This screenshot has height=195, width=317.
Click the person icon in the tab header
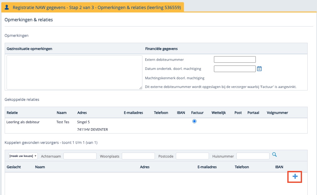pyautogui.click(x=7, y=7)
